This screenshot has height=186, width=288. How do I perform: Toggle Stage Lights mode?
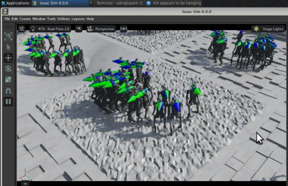pyautogui.click(x=267, y=28)
